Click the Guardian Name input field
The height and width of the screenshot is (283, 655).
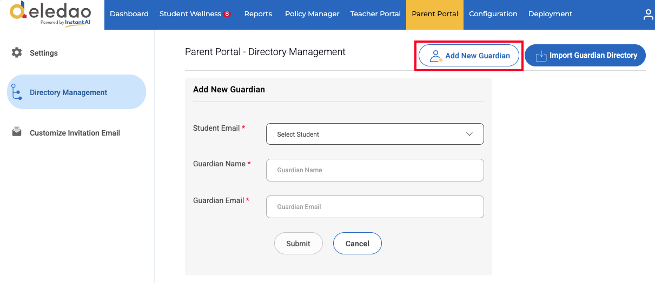(375, 170)
